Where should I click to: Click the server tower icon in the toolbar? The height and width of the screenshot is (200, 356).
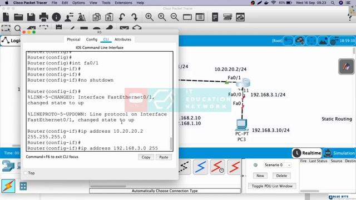tap(215, 17)
